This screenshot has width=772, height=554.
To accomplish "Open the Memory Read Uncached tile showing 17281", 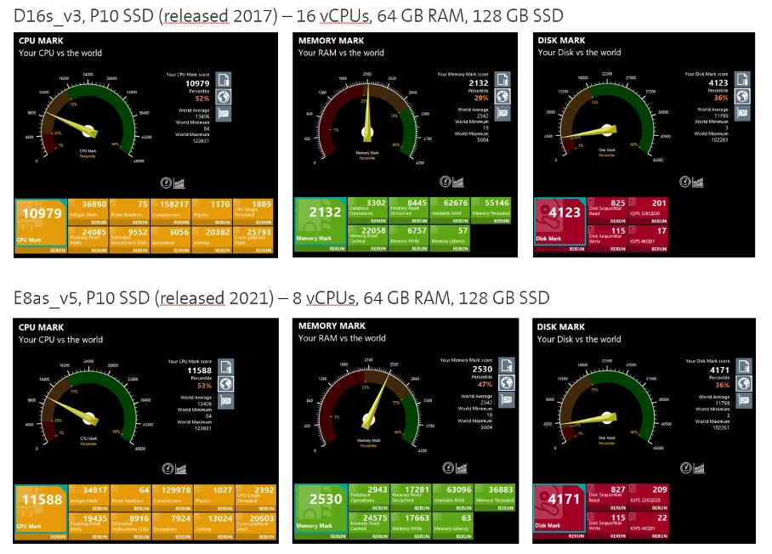I will click(x=412, y=497).
